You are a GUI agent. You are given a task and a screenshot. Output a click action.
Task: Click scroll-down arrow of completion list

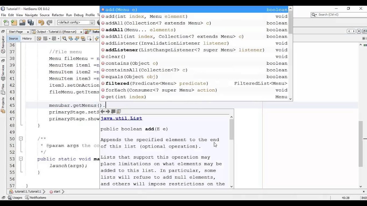(290, 99)
